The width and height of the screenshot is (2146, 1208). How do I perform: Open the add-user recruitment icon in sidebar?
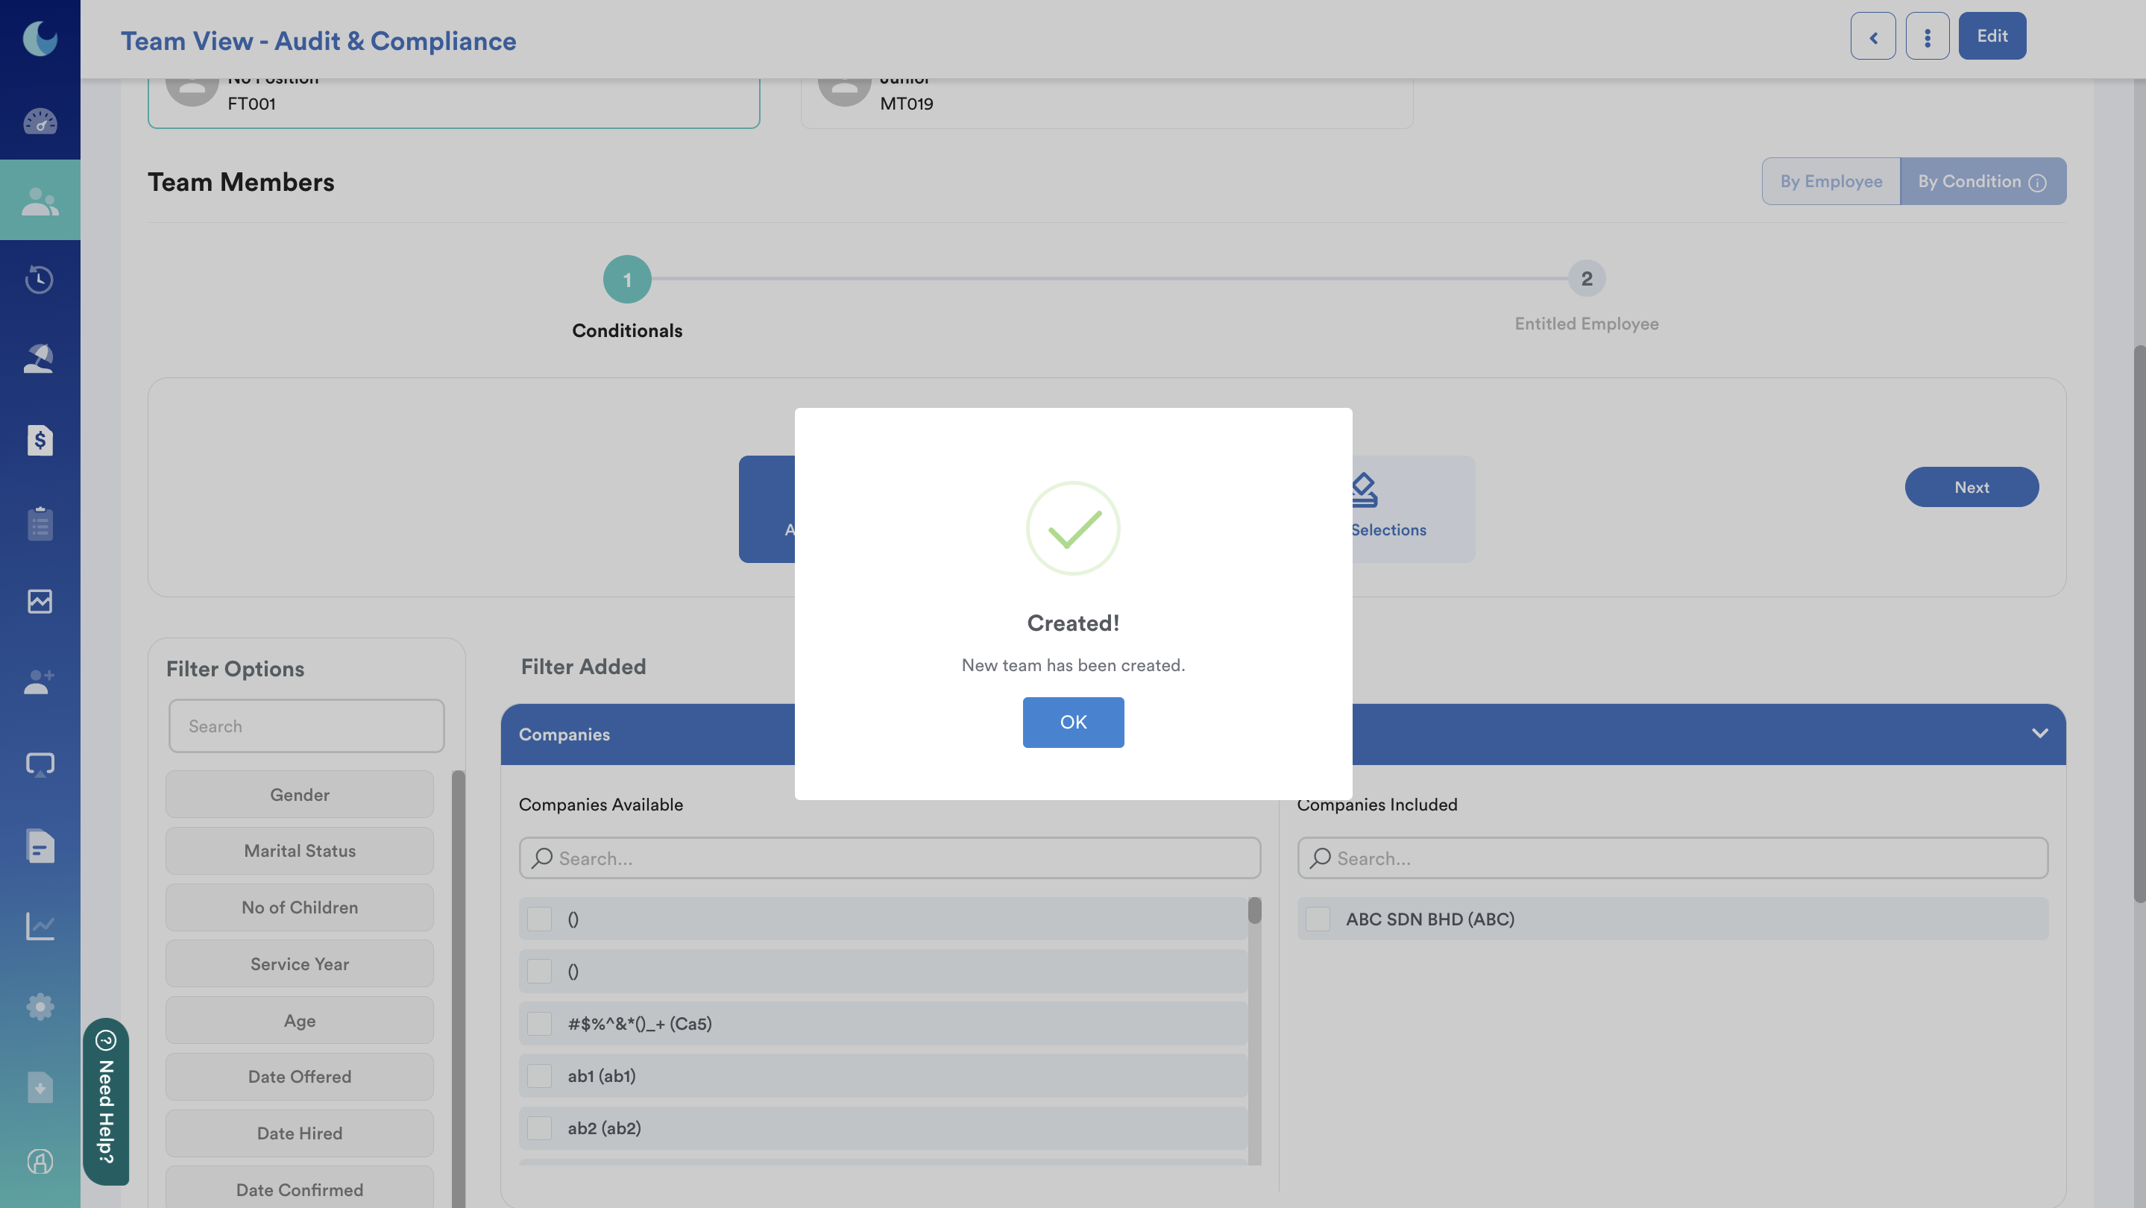[x=40, y=682]
